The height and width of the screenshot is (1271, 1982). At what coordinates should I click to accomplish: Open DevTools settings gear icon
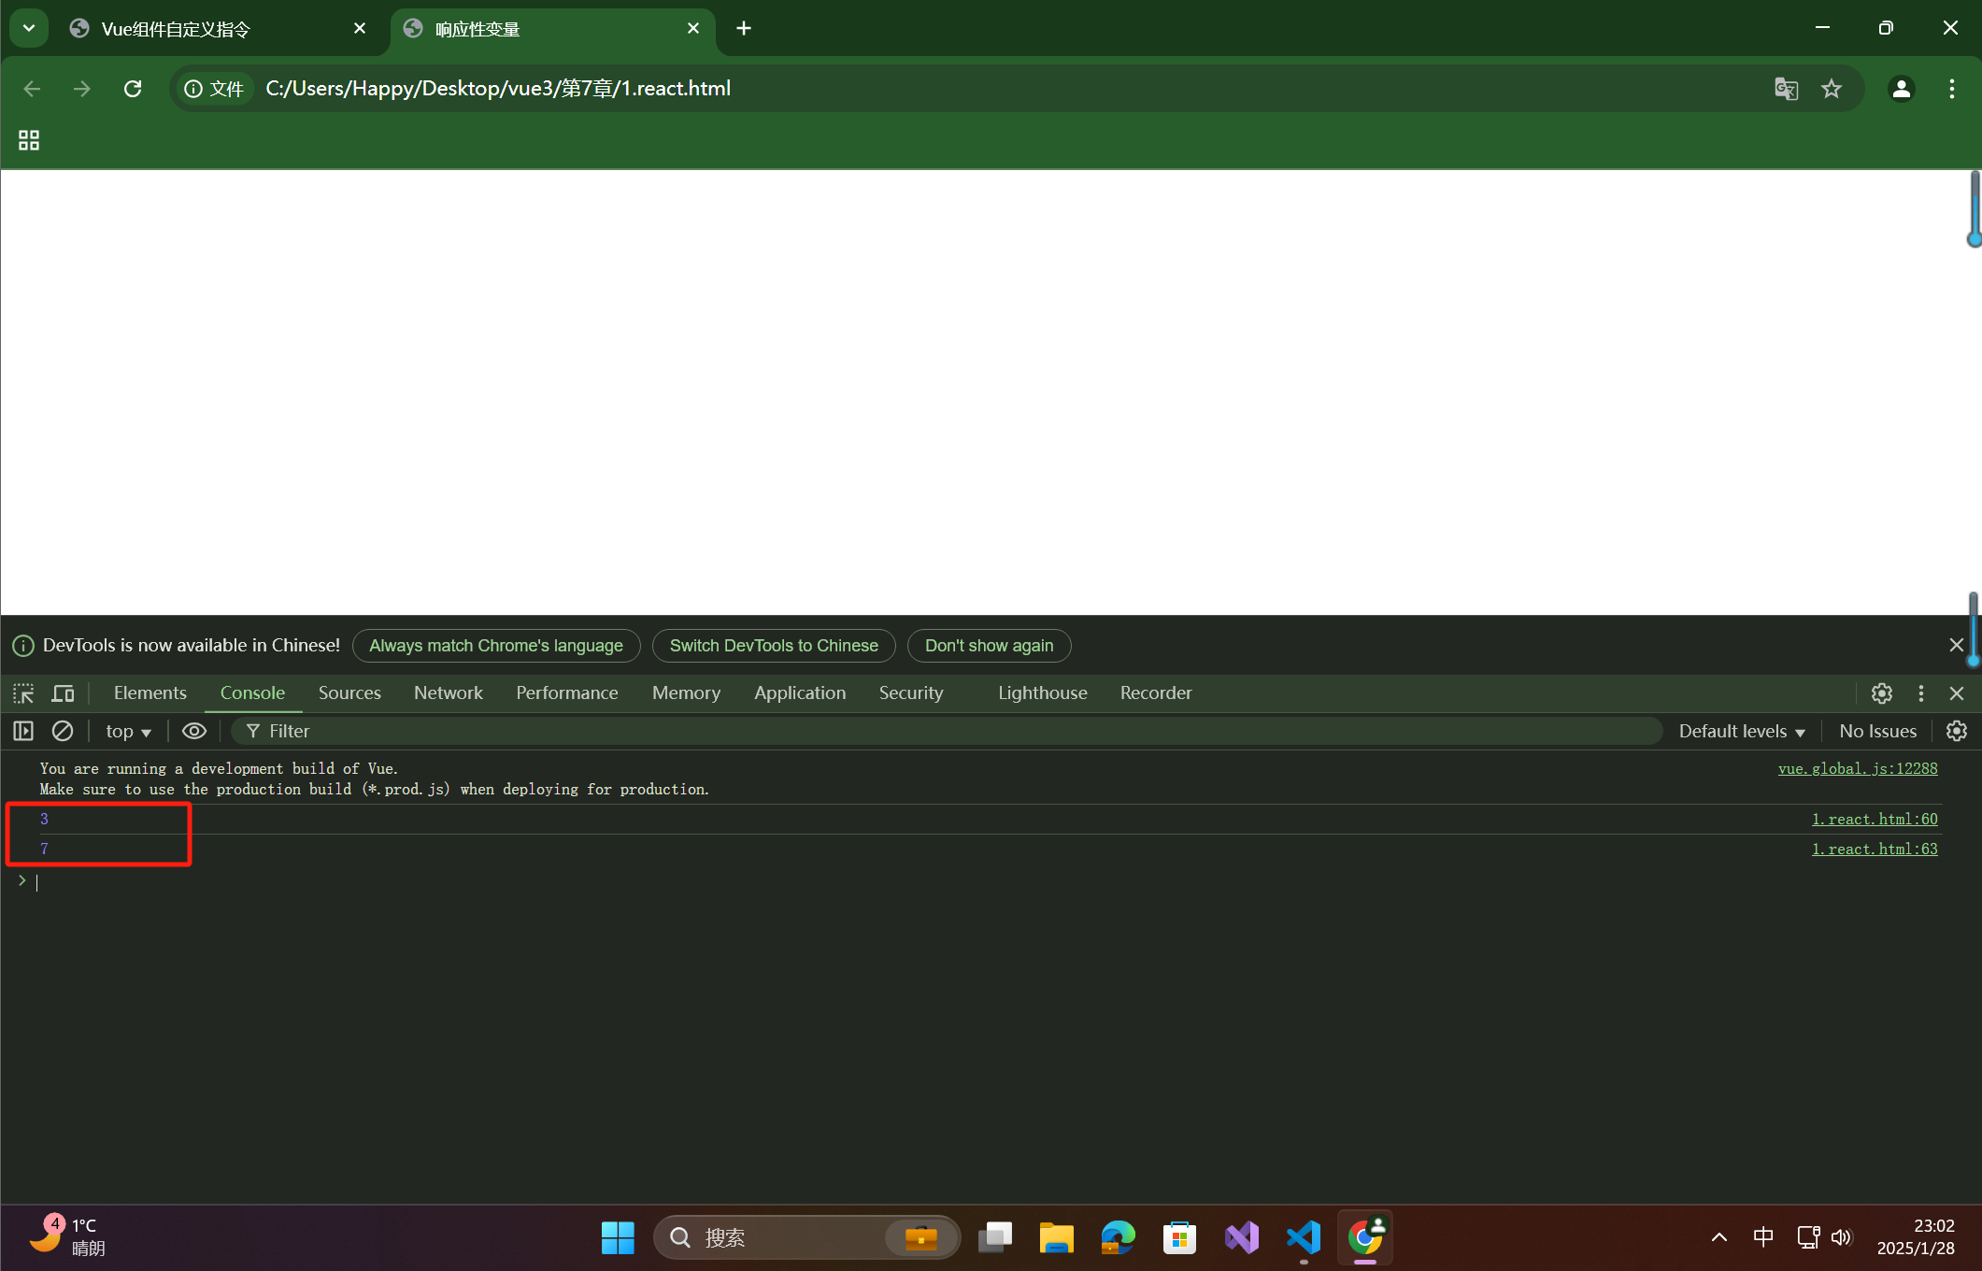1881,693
